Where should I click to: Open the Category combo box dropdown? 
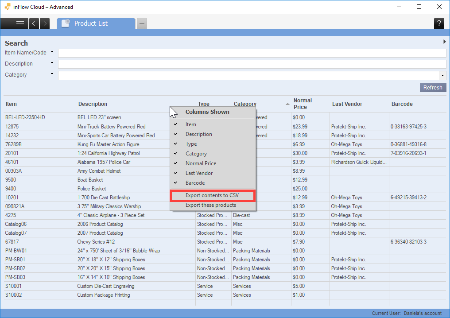pos(442,75)
